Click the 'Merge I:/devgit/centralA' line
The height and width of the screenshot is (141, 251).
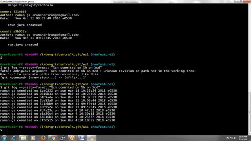pyautogui.click(x=30, y=5)
